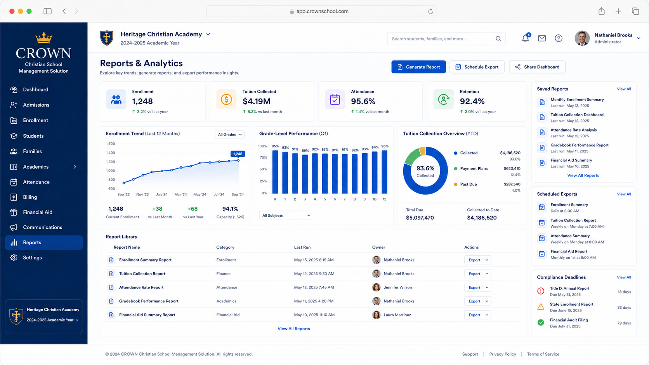Viewport: 649px width, 365px height.
Task: Click the Tuition Collection Dashboard document icon
Action: [x=542, y=118]
